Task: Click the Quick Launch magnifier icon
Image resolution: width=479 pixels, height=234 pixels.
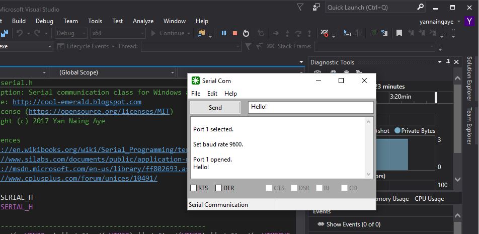Action: coord(421,7)
